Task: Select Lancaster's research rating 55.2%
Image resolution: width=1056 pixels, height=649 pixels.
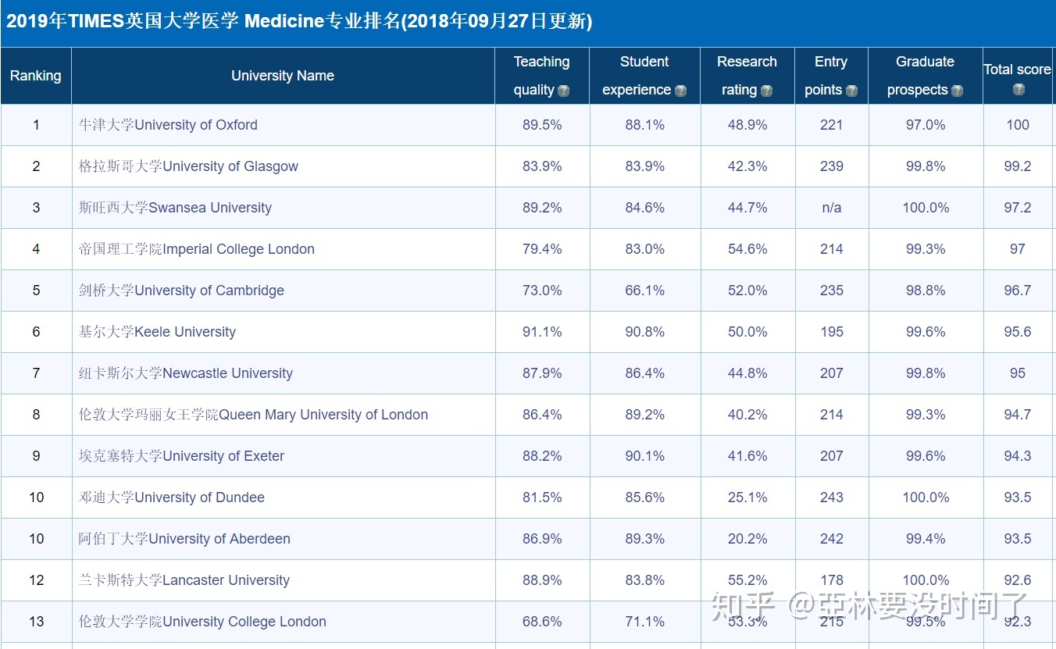Action: [x=747, y=580]
